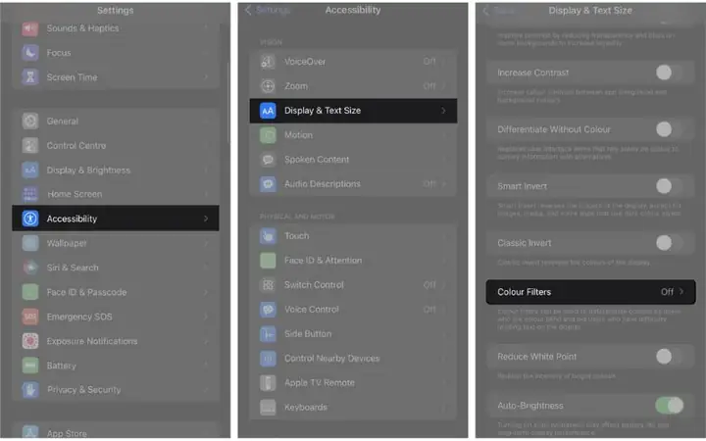Open the Colour Filters option
This screenshot has height=441, width=706.
[590, 292]
